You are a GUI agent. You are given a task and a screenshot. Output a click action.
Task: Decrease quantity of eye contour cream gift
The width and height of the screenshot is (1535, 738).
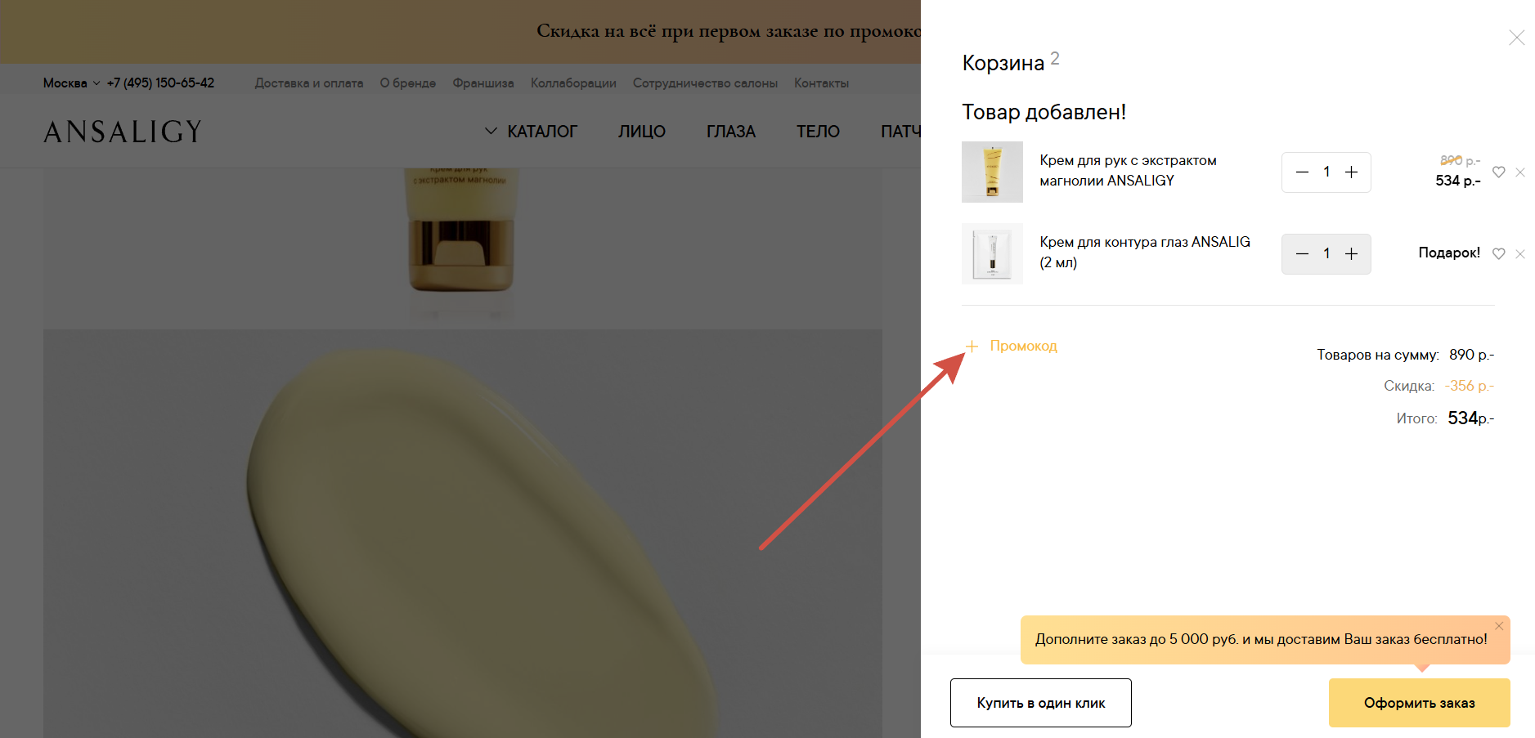coord(1303,254)
